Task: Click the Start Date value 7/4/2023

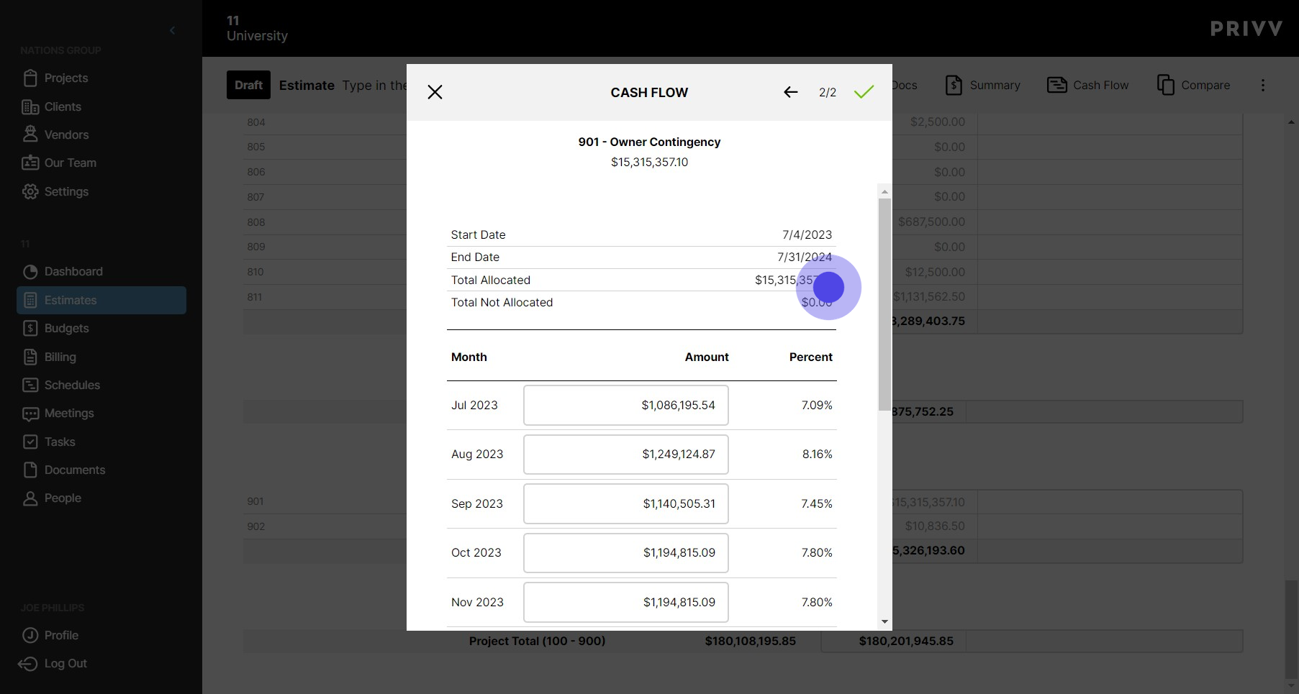Action: pyautogui.click(x=807, y=234)
